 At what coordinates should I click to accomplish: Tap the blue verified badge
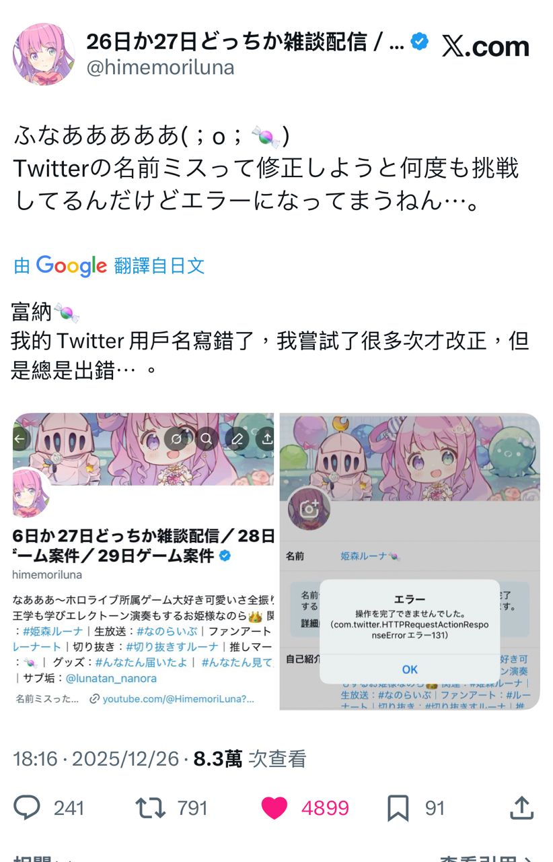(420, 42)
